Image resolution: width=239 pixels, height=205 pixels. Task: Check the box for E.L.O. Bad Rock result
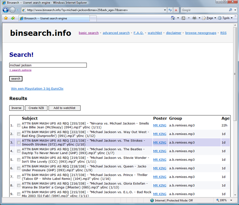pos(19,194)
